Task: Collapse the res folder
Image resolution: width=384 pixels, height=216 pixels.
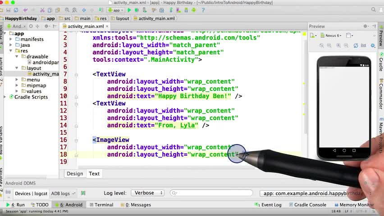Action: (11, 51)
